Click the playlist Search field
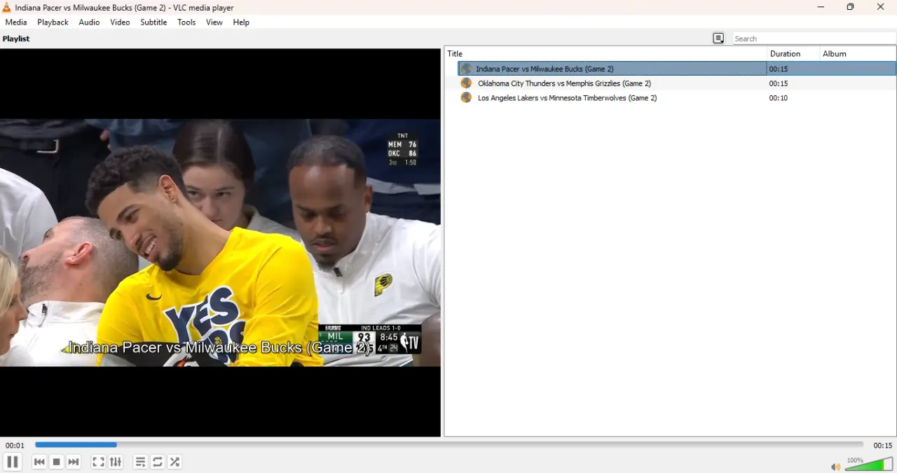The height and width of the screenshot is (473, 897). click(814, 39)
